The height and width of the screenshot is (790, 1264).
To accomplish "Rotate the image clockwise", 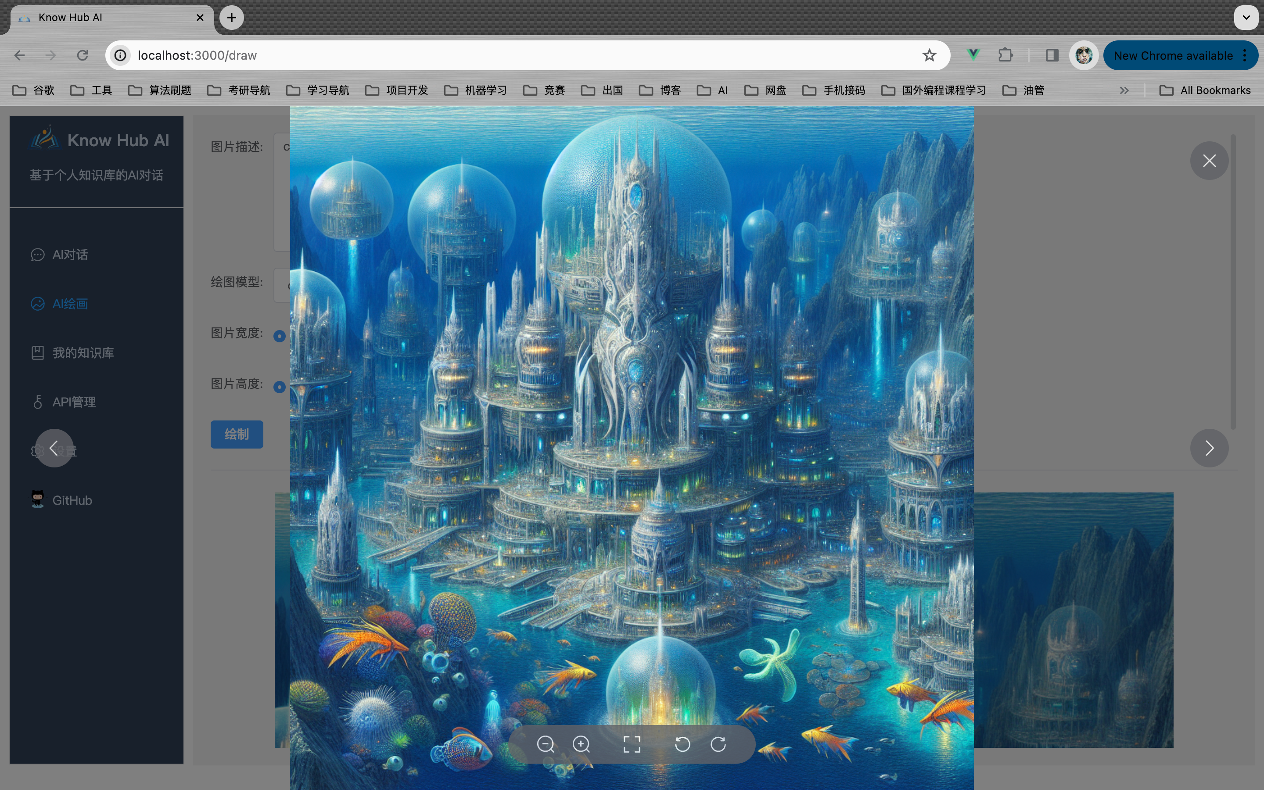I will pos(718,744).
